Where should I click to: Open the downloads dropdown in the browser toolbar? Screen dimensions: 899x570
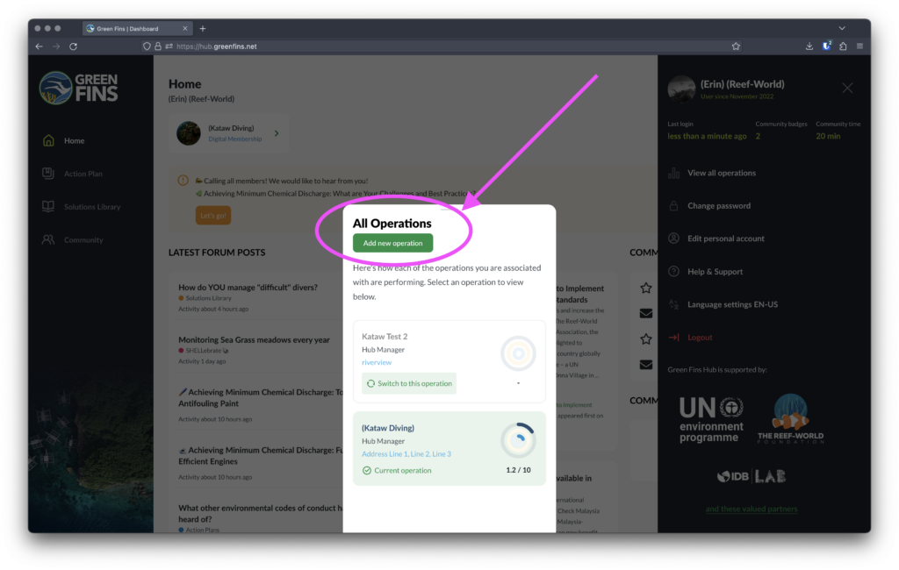coord(809,46)
